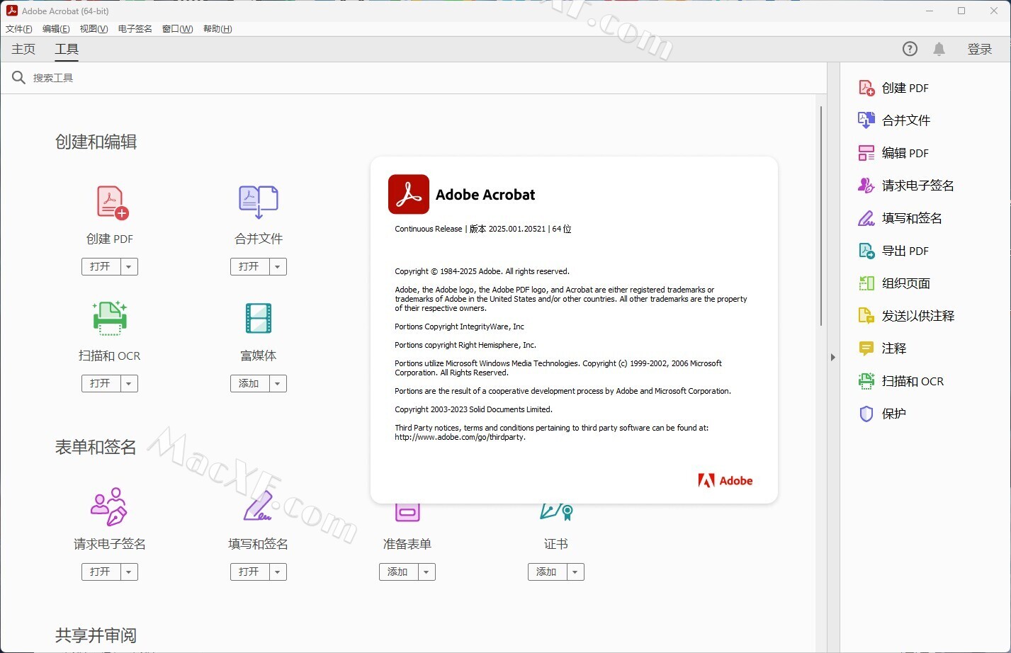Click the Certificates (证书) tool icon

pos(556,511)
